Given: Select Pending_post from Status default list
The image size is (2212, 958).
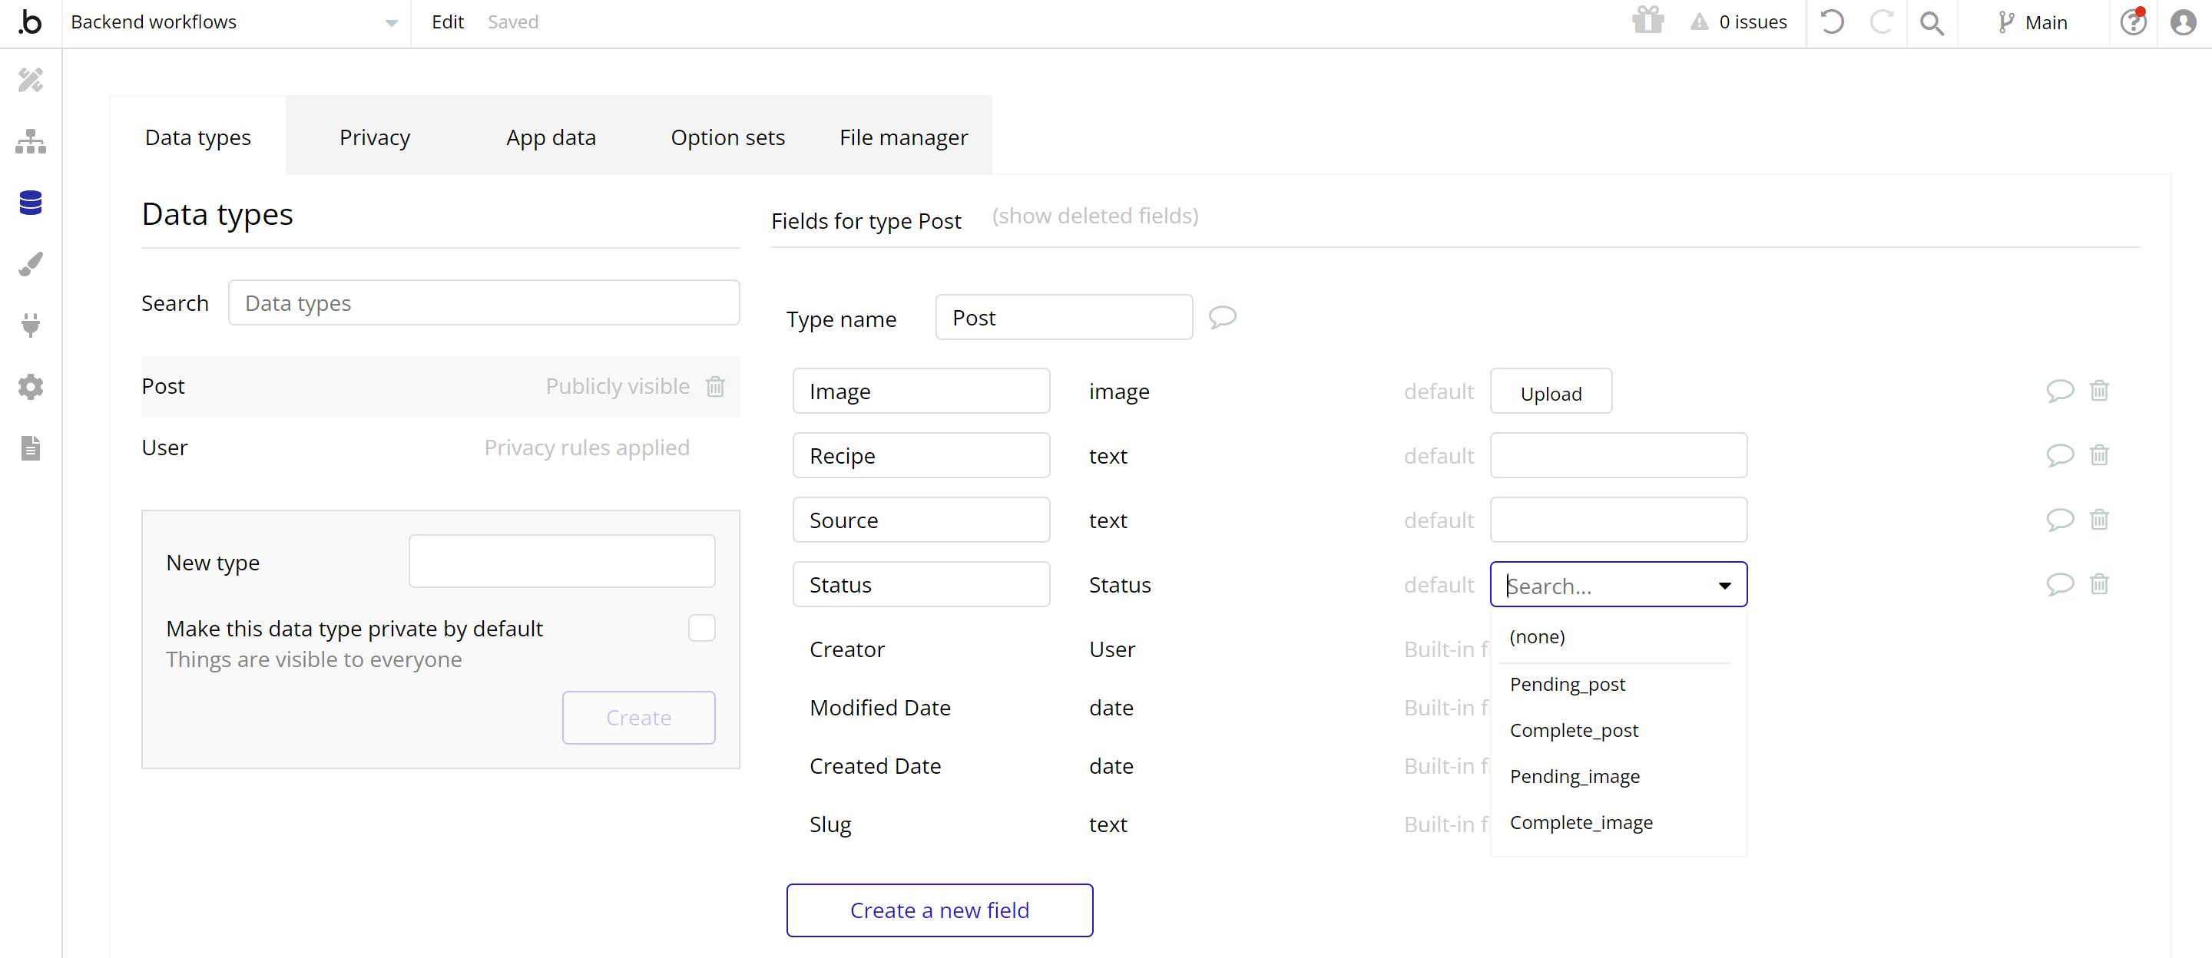Looking at the screenshot, I should [x=1567, y=684].
